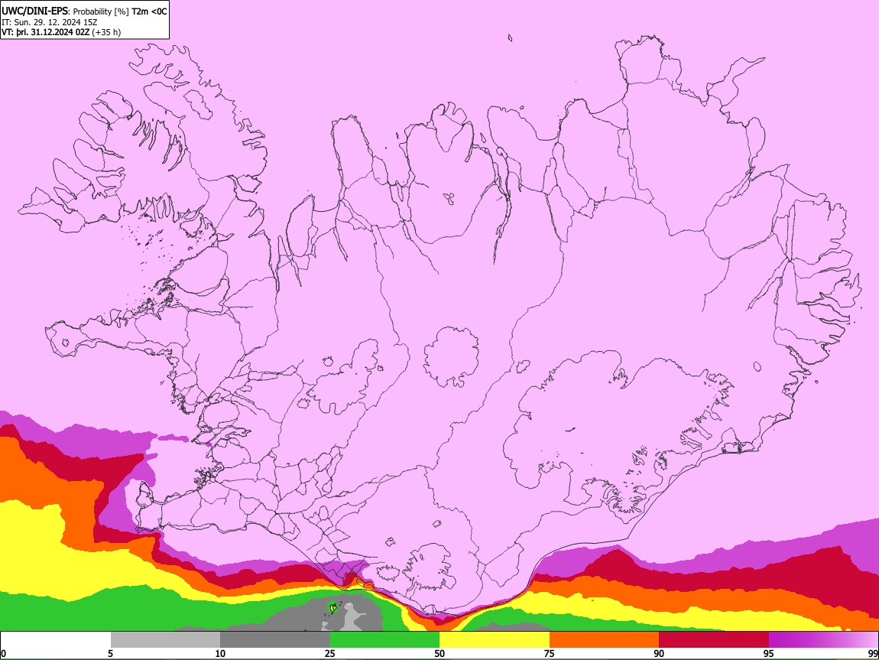This screenshot has width=879, height=660.
Task: Click the red 90–95% legend swatch
Action: 714,640
